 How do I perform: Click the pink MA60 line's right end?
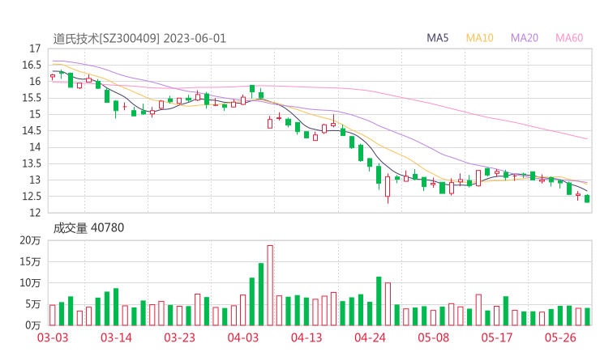point(585,138)
